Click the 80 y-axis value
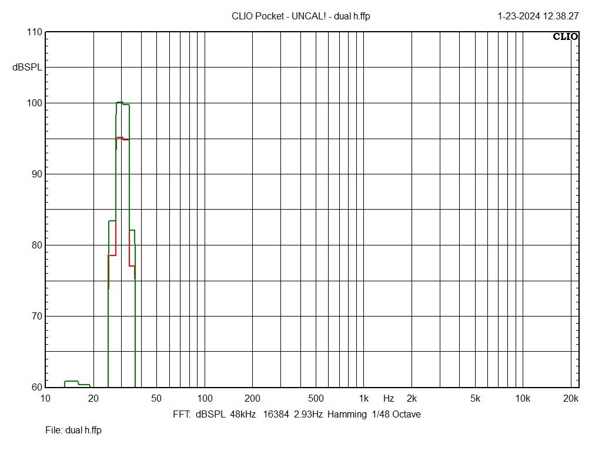Viewport: 602px width, 451px height. click(37, 245)
